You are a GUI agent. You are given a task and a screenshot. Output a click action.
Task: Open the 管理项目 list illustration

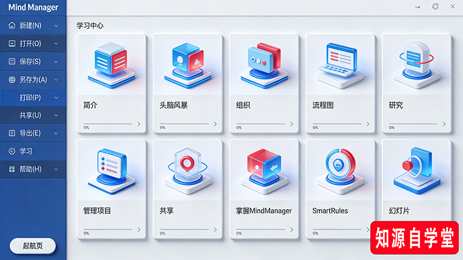point(111,171)
